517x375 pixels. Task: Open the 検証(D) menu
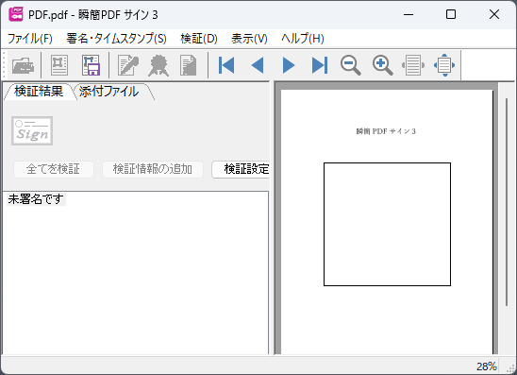[199, 39]
